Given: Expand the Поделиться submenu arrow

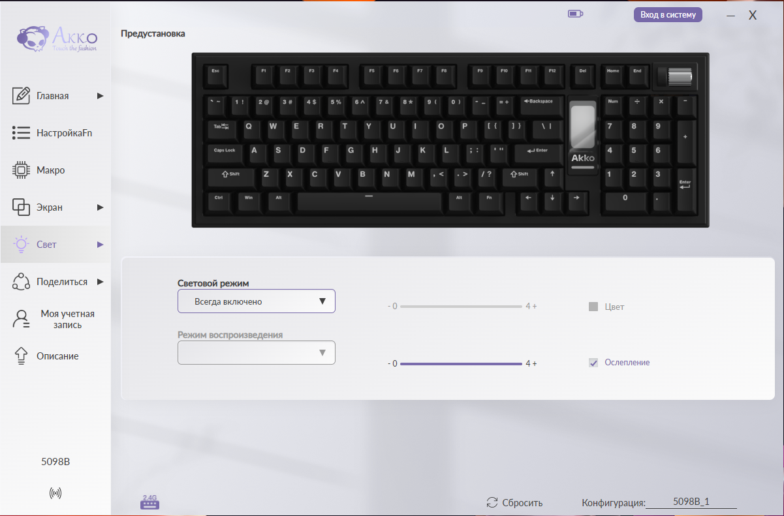Looking at the screenshot, I should pos(101,282).
